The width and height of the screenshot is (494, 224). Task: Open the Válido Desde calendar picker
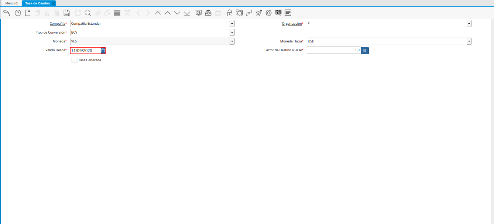[x=103, y=51]
